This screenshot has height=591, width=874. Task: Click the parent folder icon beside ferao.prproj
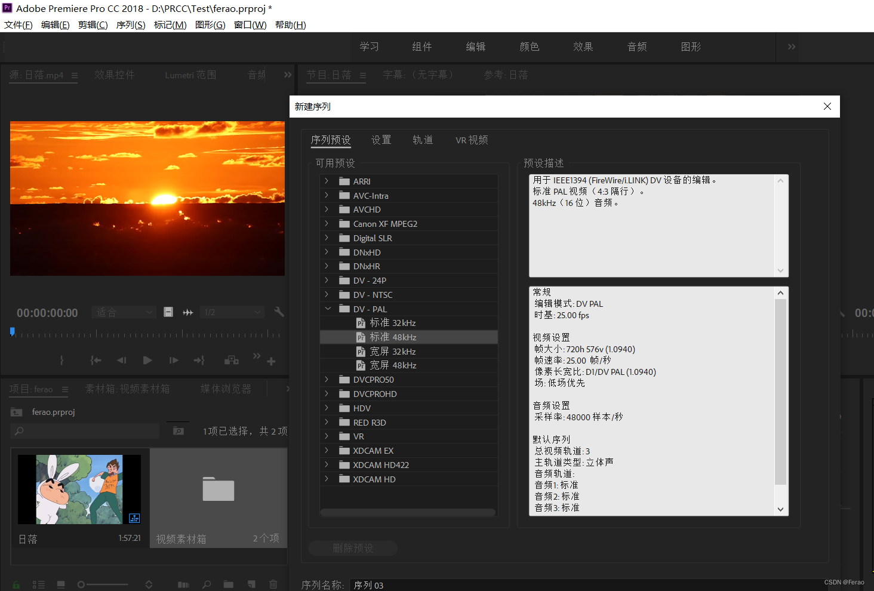(17, 412)
